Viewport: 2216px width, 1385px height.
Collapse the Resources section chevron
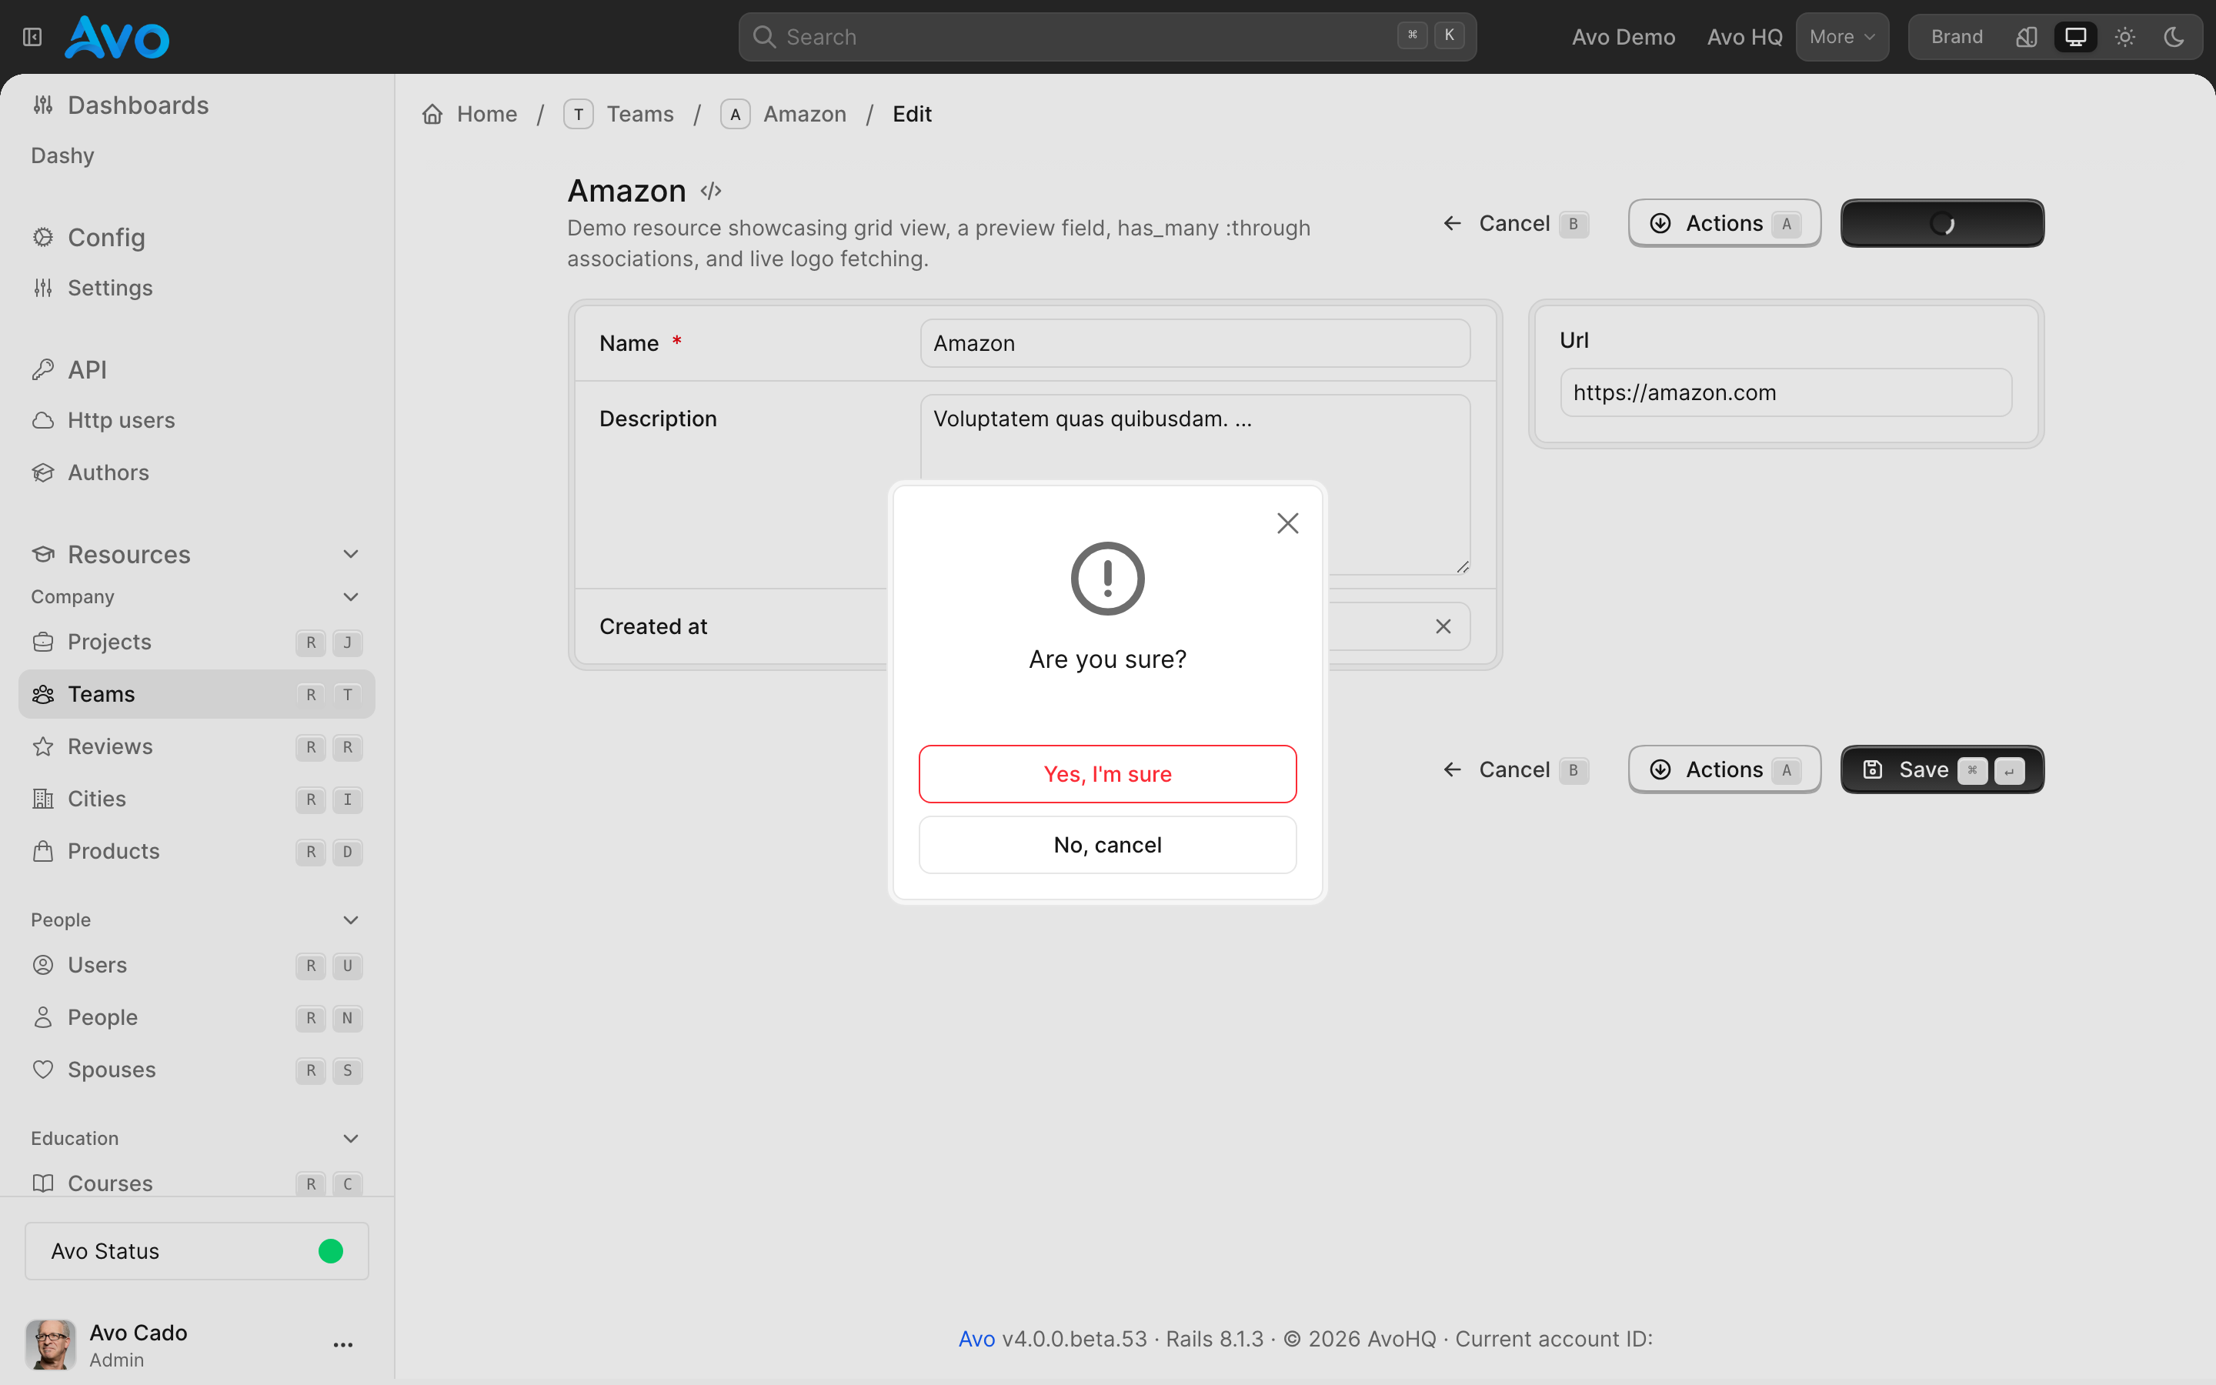coord(350,554)
